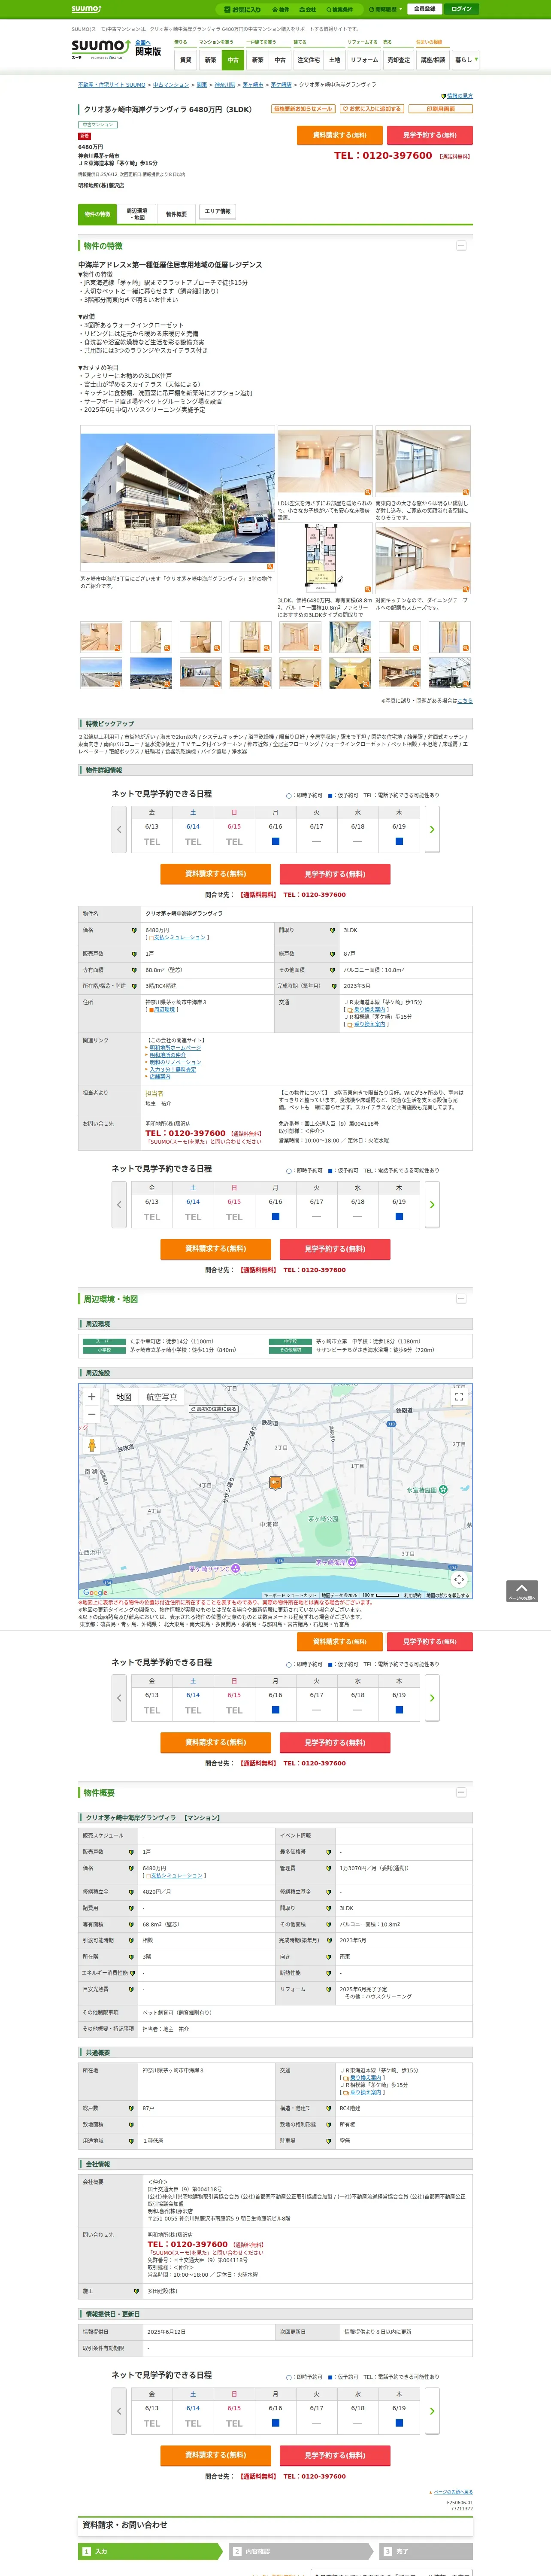Open the 土地 navigation tab
Viewport: 551px width, 2576px height.
pyautogui.click(x=335, y=60)
